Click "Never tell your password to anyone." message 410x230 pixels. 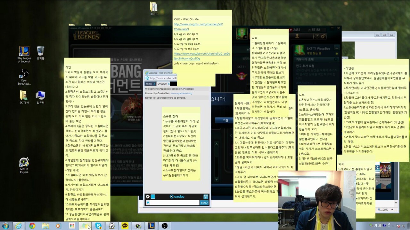tap(165, 98)
